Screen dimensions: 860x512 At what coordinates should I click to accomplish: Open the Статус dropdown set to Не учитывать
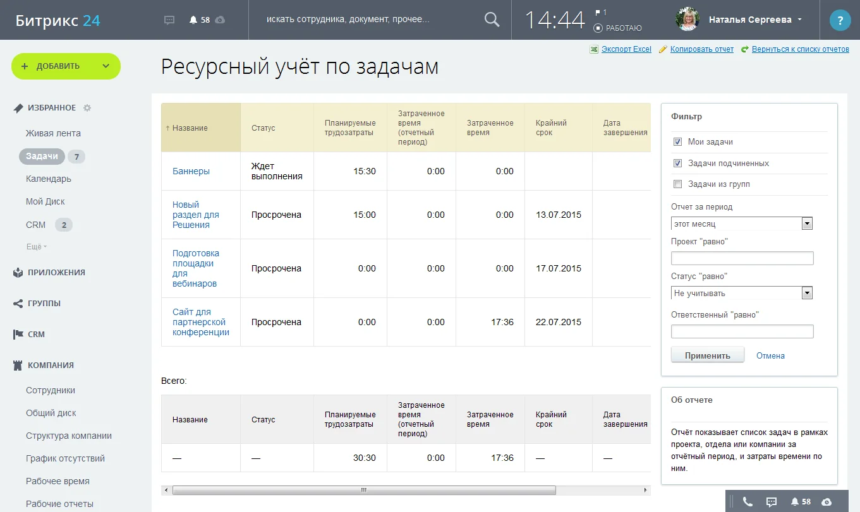(808, 292)
